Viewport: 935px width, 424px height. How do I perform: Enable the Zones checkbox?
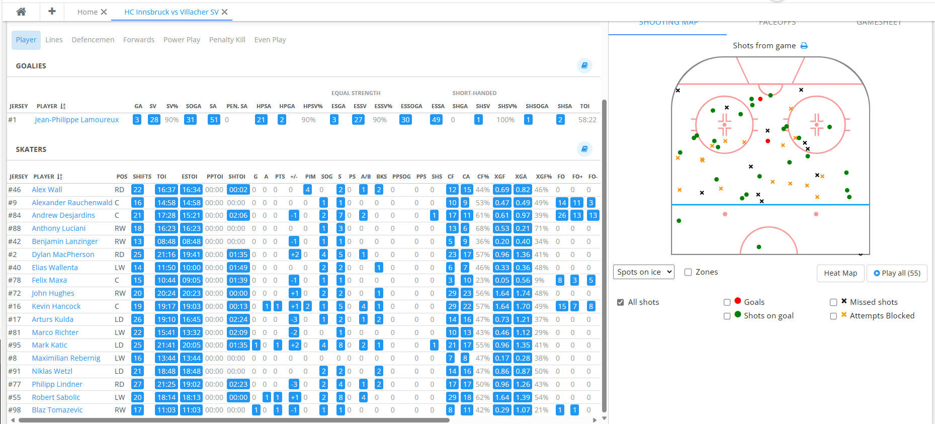(x=688, y=272)
